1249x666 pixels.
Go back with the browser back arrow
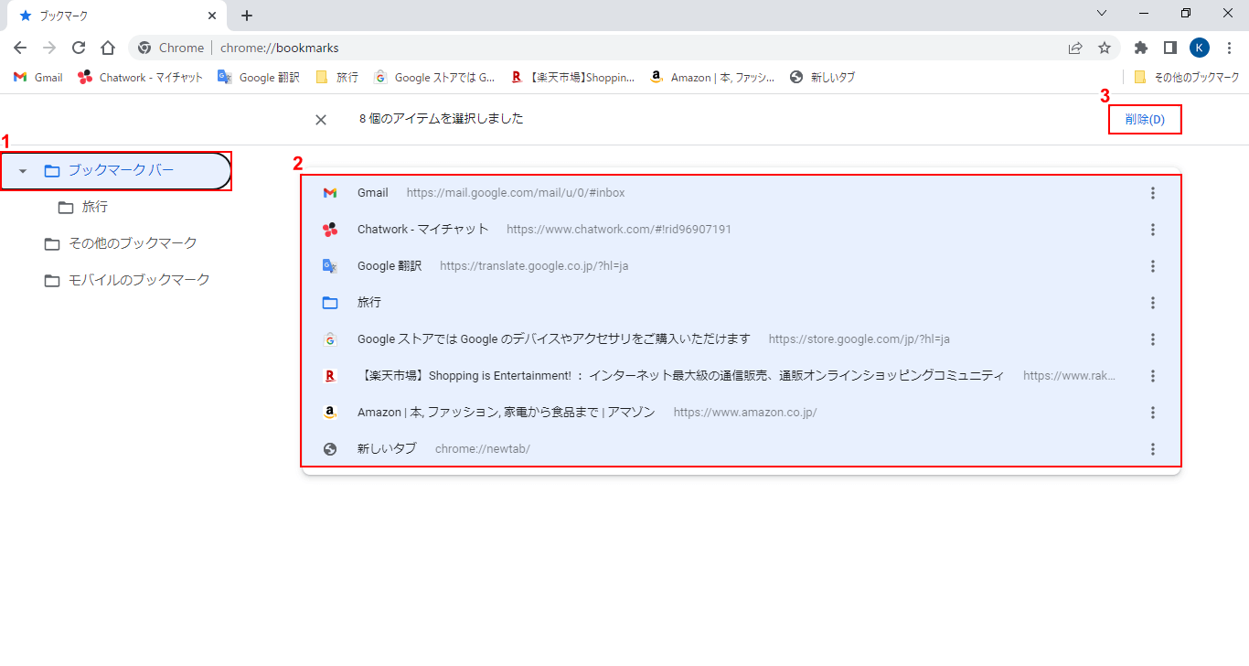20,48
